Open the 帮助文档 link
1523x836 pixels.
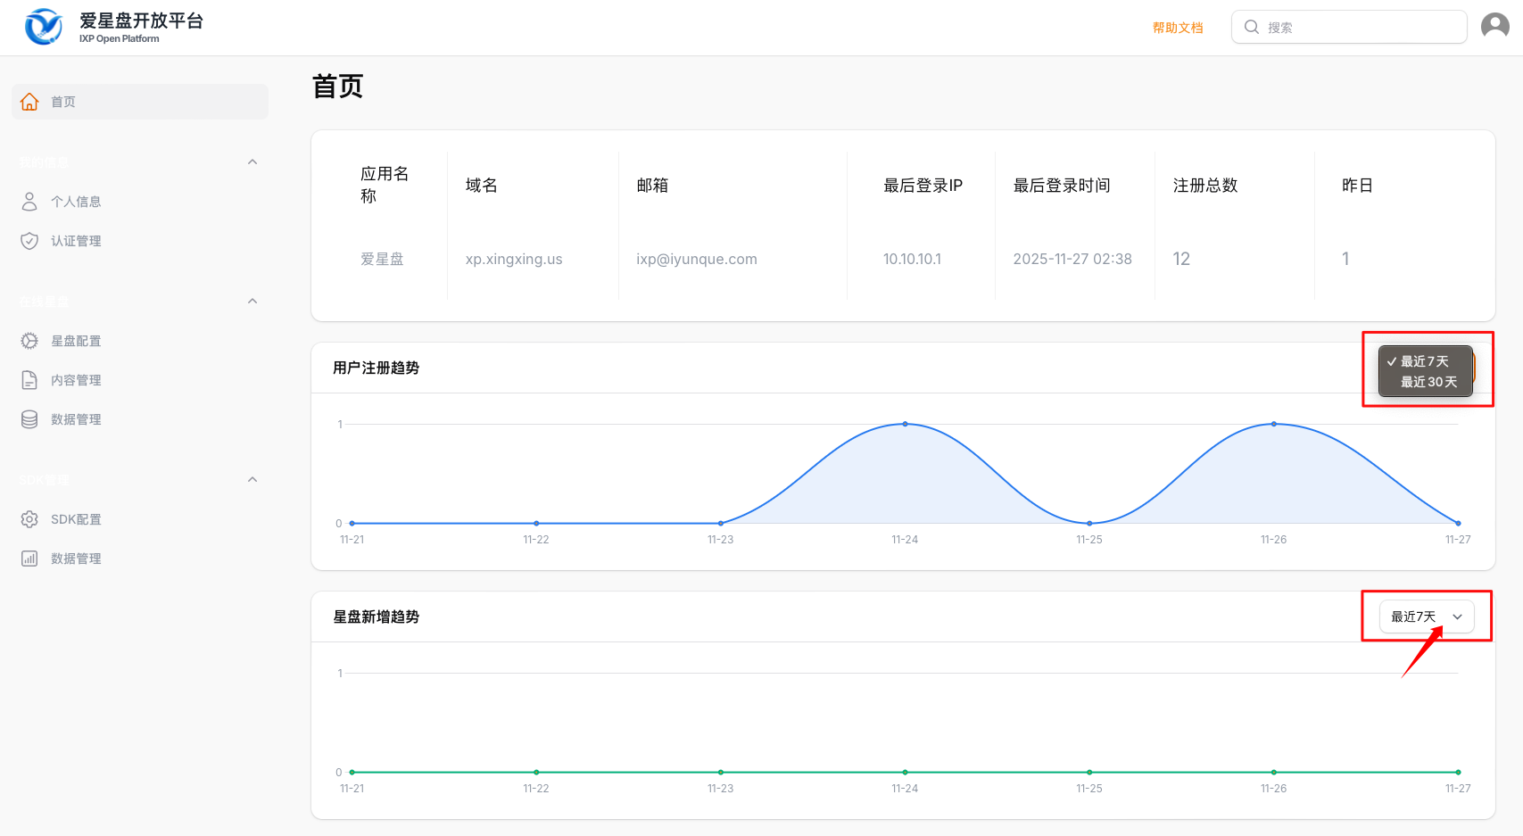[1177, 28]
